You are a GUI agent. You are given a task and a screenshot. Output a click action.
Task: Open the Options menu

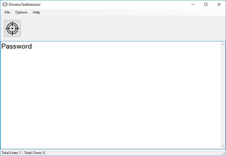[x=21, y=12]
